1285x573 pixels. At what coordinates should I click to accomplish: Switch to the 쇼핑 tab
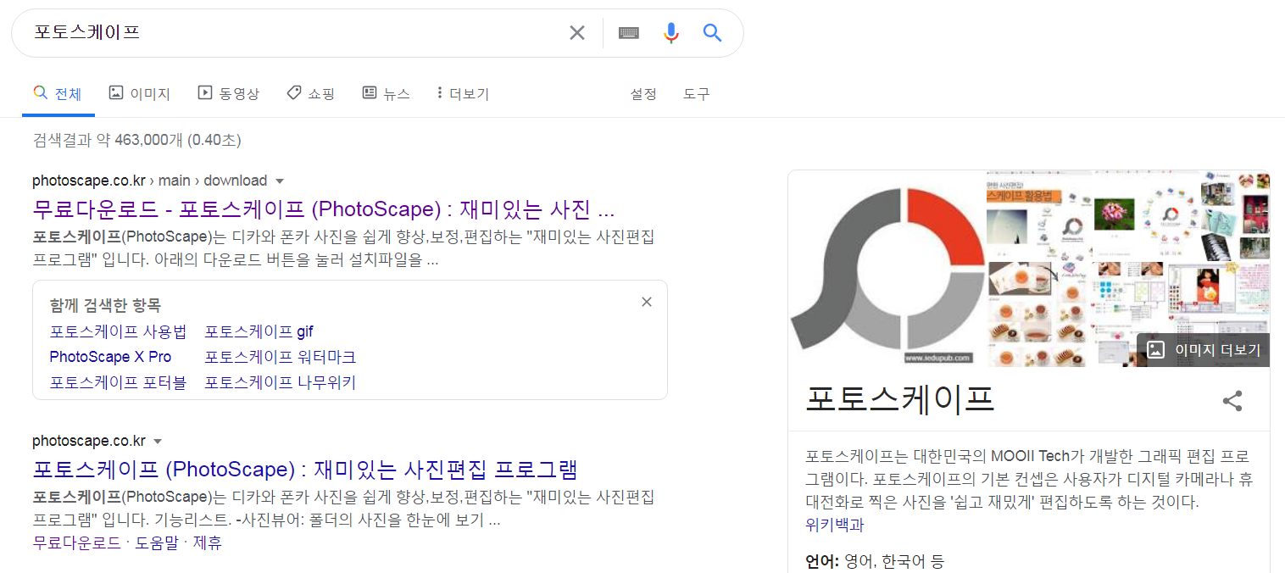(x=311, y=93)
